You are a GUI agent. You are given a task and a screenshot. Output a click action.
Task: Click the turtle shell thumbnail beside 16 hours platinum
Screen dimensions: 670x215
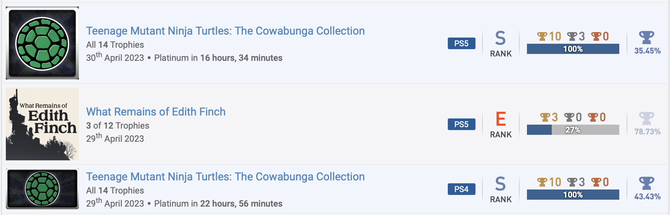click(42, 43)
